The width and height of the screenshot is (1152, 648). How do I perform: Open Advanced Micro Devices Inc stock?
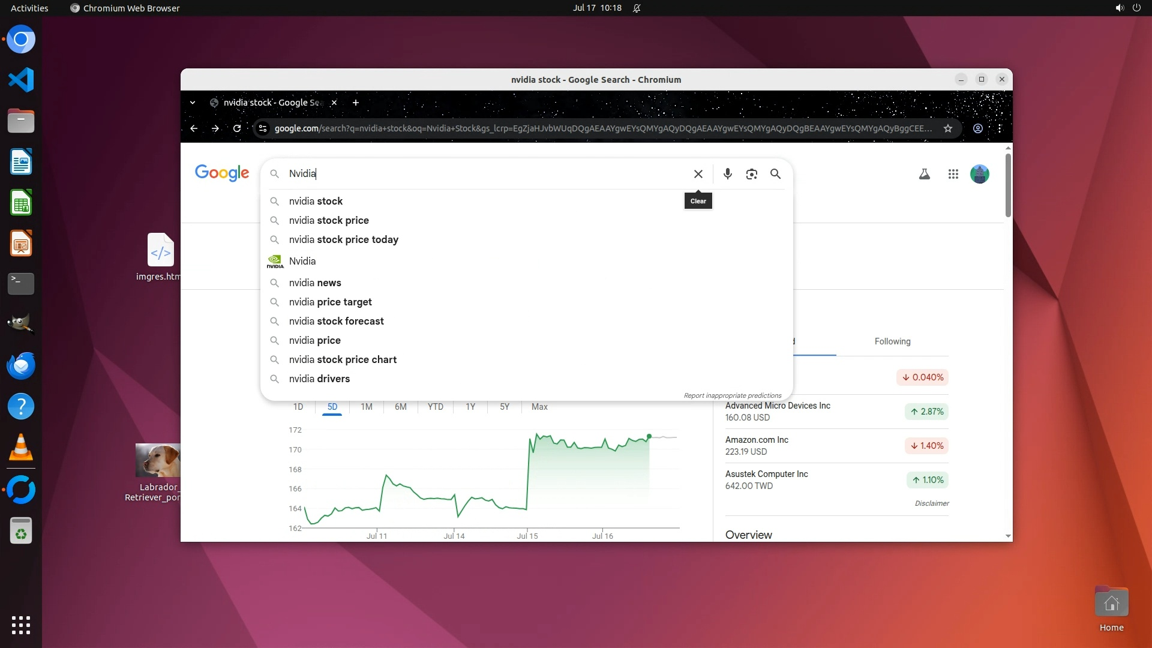click(x=778, y=406)
